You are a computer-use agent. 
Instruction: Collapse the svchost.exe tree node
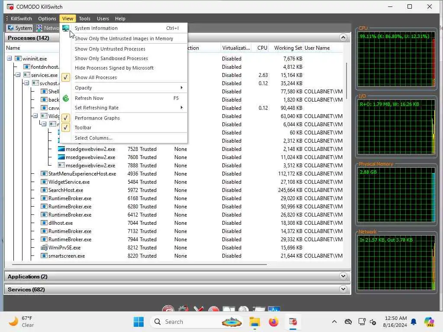[26, 83]
